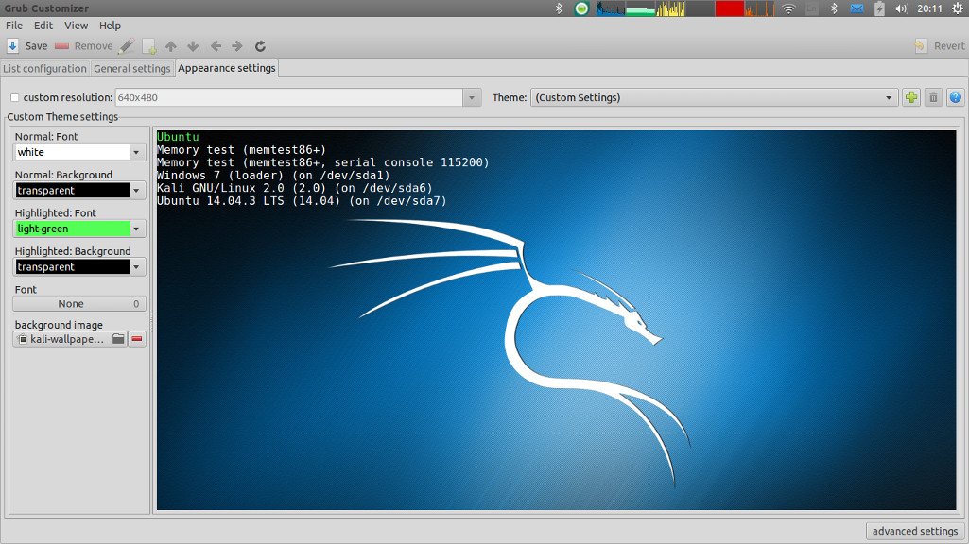Click the advanced settings button
The height and width of the screenshot is (544, 969).
point(914,531)
